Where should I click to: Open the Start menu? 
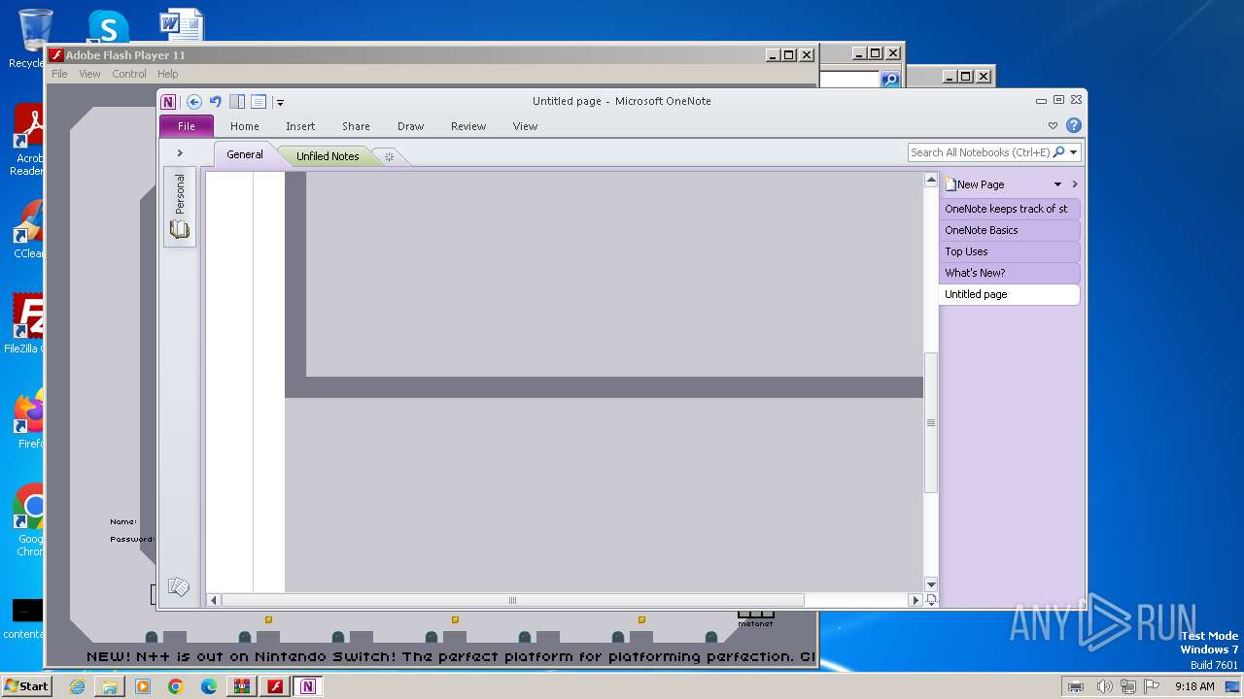tap(26, 685)
